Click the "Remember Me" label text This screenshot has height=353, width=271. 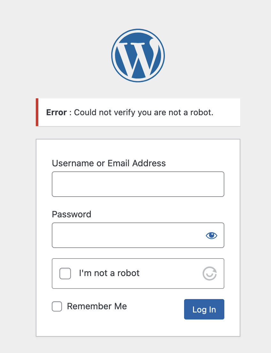click(x=97, y=306)
